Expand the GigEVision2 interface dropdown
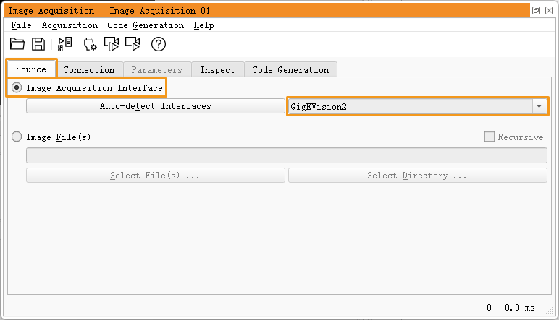This screenshot has width=559, height=320. pyautogui.click(x=539, y=106)
